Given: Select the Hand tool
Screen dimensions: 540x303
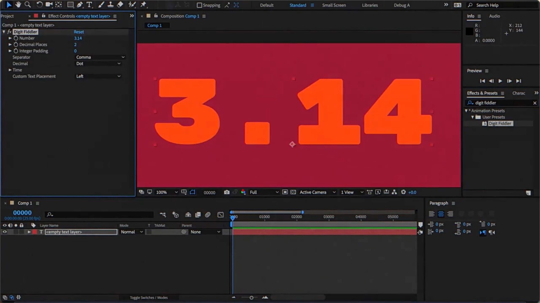Looking at the screenshot, I should (18, 4).
